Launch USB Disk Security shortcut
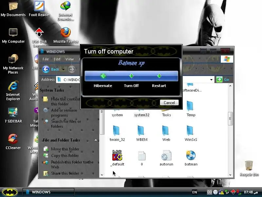The width and height of the screenshot is (262, 197). (x=39, y=37)
